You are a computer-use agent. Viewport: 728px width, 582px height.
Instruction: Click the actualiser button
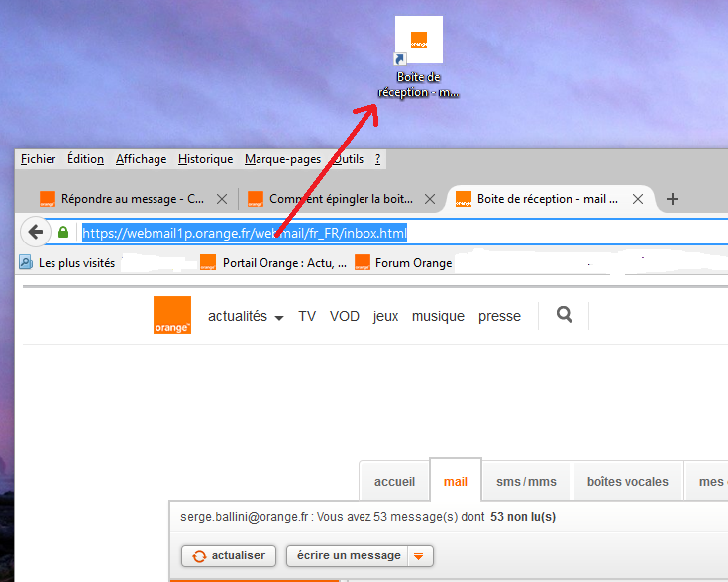click(229, 556)
